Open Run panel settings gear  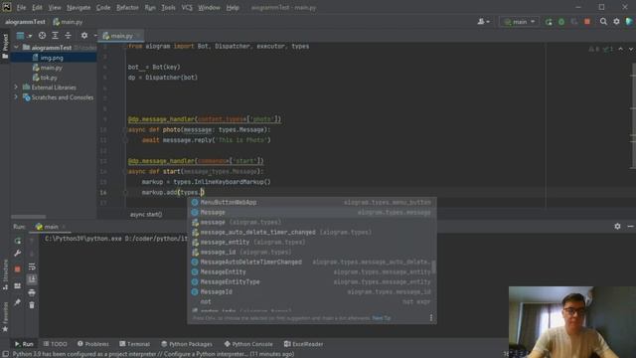click(x=617, y=226)
